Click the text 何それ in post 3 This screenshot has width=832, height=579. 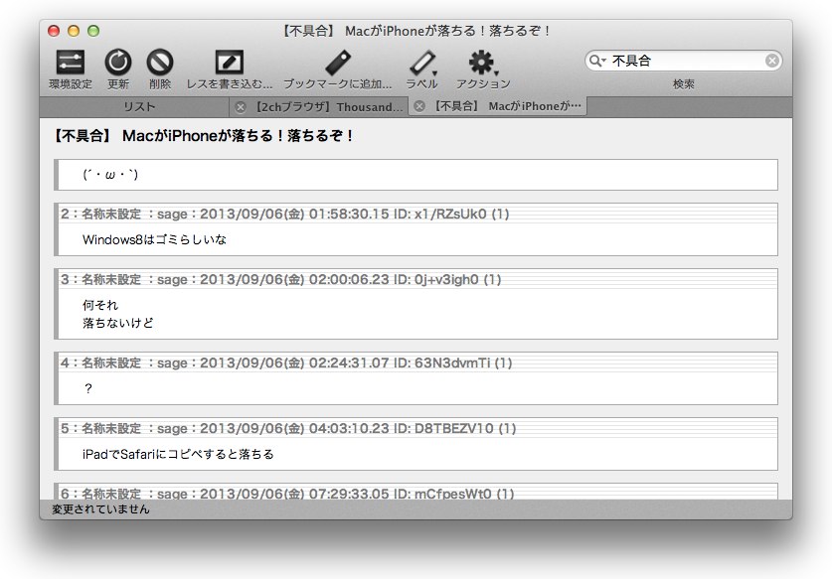click(x=100, y=305)
